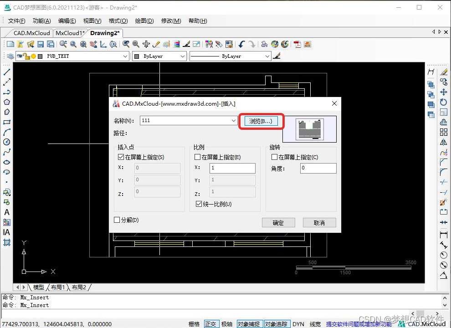Open the block name 111 dropdown
451x328 pixels.
(234, 121)
